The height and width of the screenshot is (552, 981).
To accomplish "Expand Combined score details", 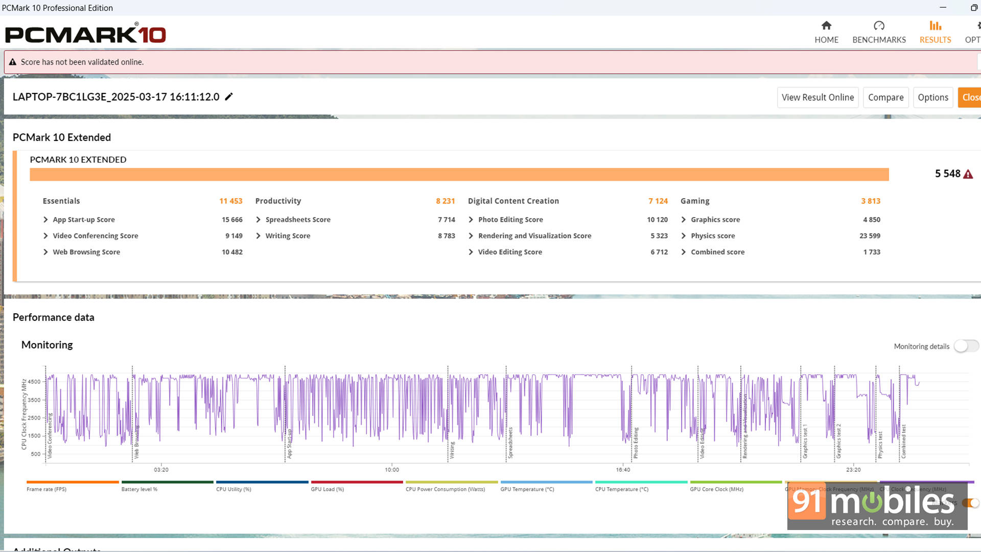I will [683, 252].
